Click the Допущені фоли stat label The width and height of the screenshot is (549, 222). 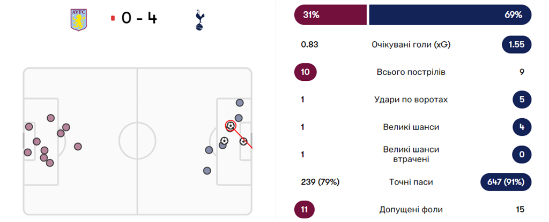(x=411, y=210)
